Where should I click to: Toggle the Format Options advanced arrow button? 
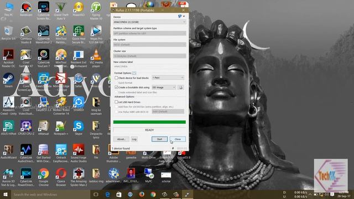[134, 73]
